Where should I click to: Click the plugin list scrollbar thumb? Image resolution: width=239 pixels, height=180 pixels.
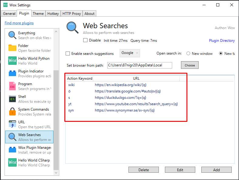point(56,120)
